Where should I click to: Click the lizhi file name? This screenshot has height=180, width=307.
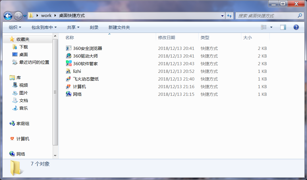click(x=77, y=71)
